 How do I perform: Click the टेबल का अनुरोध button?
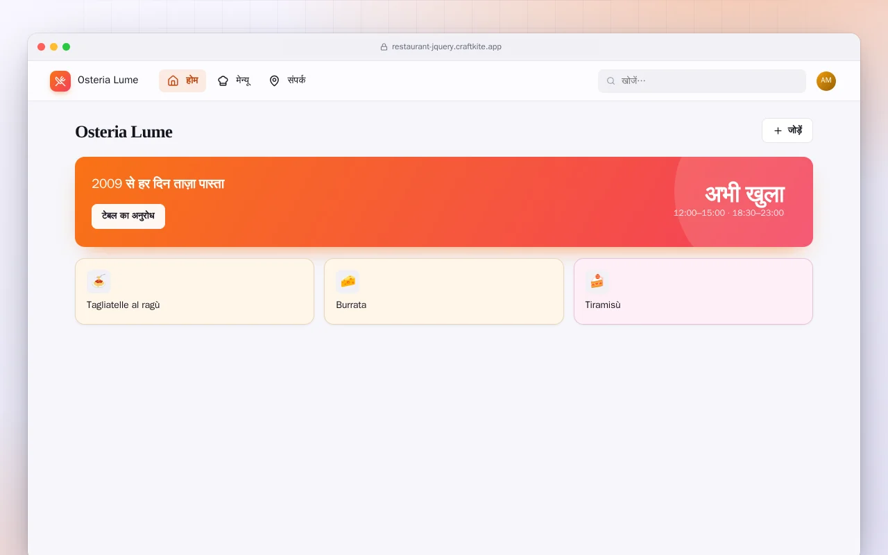128,216
